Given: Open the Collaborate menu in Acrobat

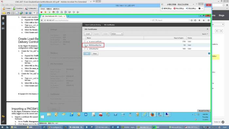Looking at the screenshot, I should coord(31,8).
